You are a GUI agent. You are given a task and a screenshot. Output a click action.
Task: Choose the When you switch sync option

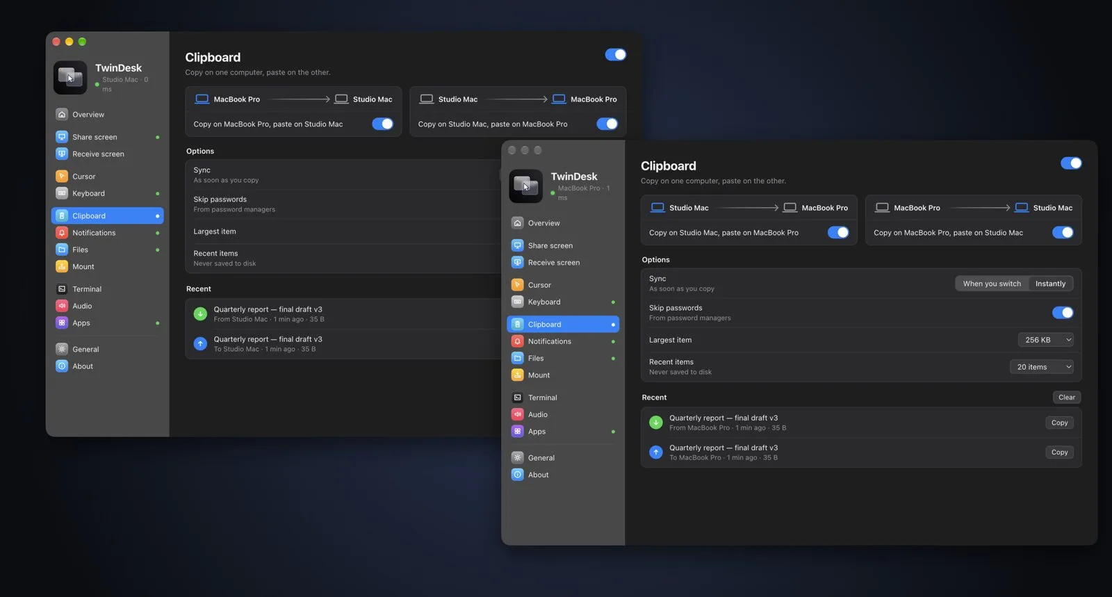click(992, 284)
